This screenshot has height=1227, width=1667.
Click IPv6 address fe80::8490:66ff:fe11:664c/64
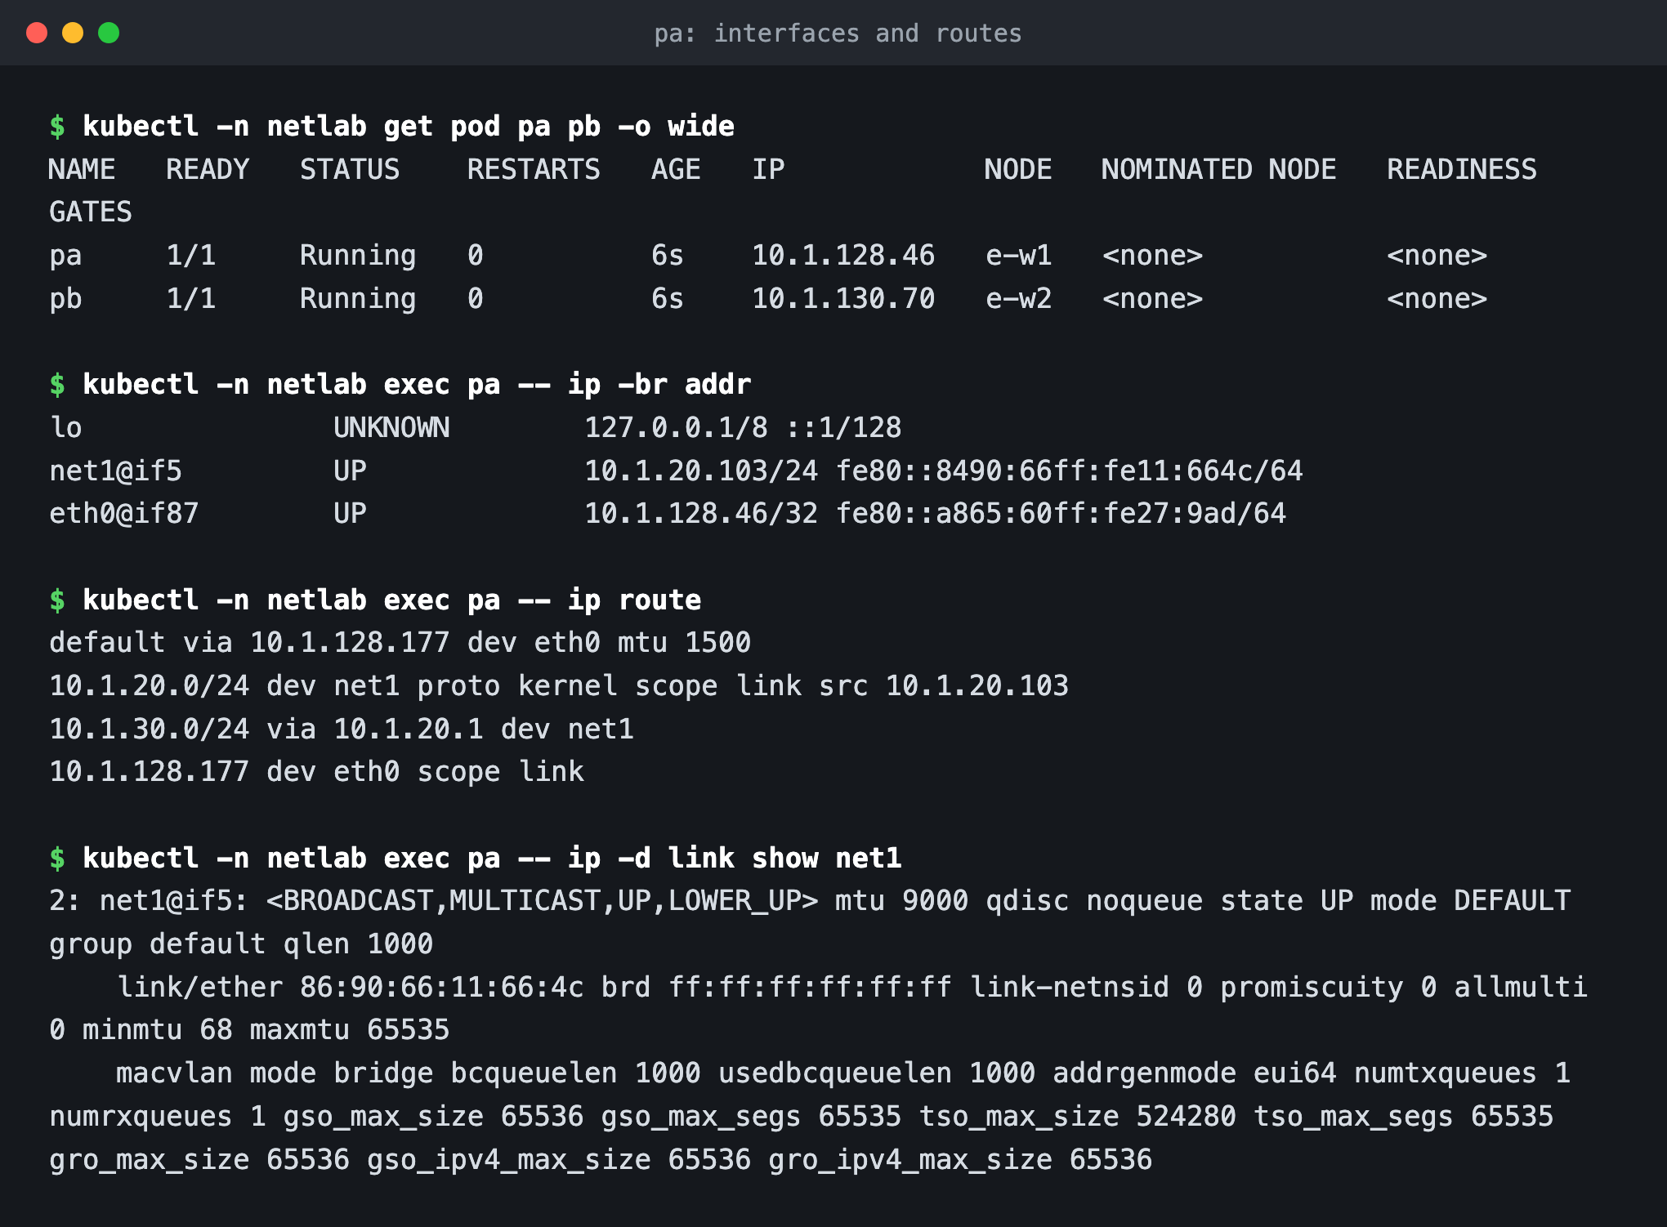click(1070, 471)
